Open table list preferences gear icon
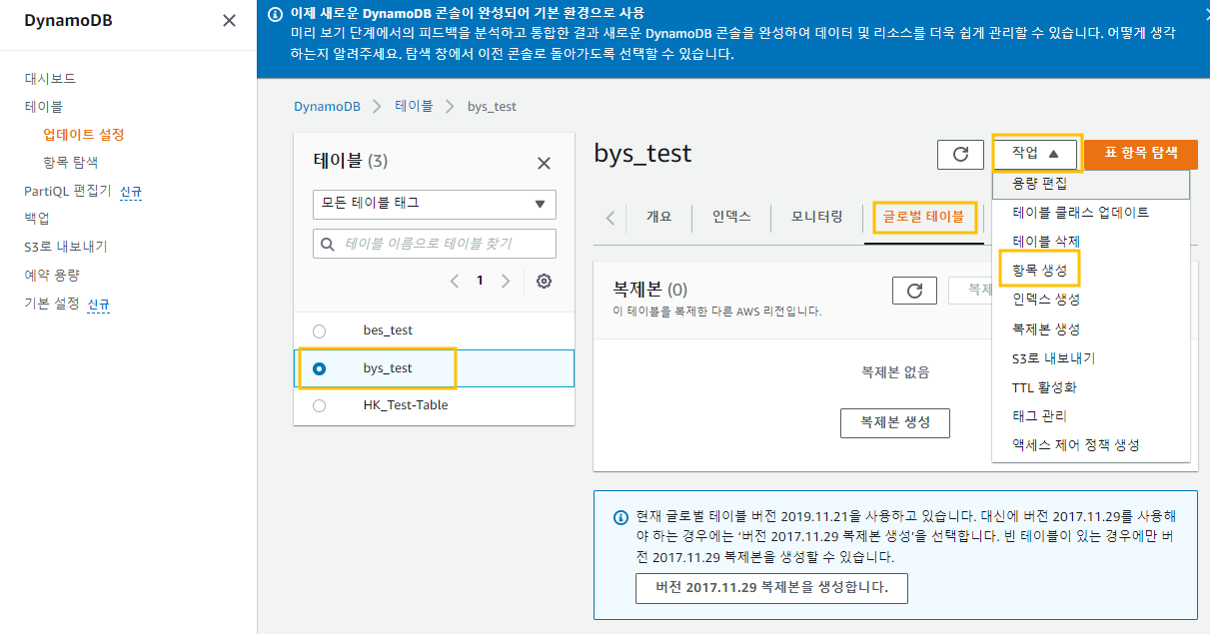 point(544,281)
